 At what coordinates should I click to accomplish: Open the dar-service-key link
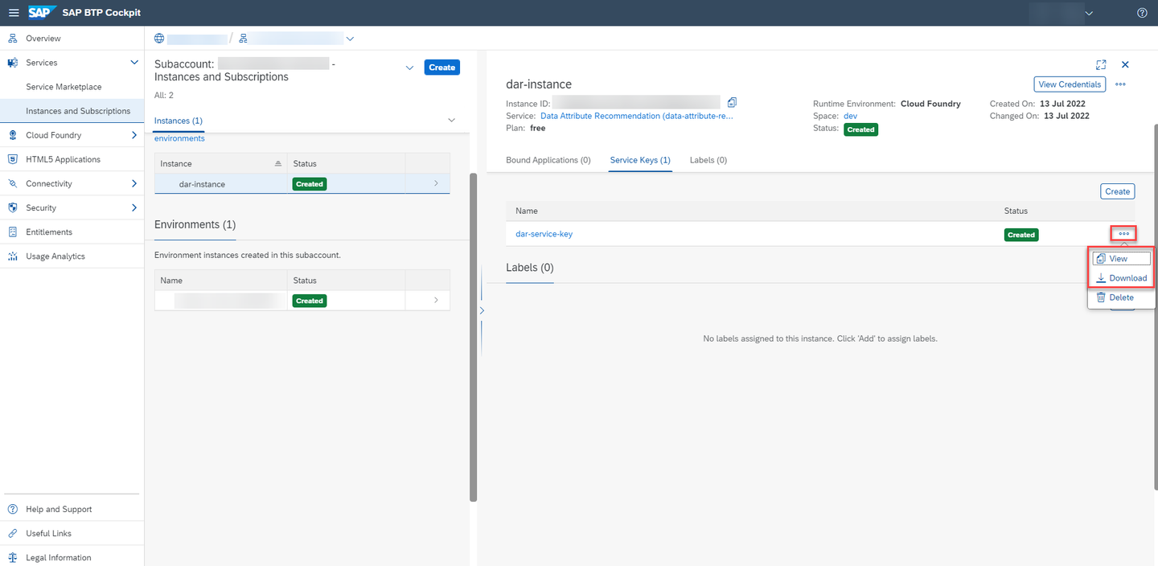pyautogui.click(x=544, y=234)
